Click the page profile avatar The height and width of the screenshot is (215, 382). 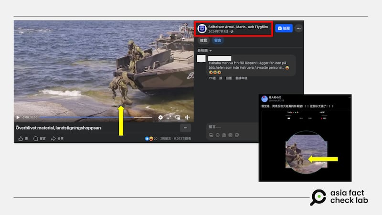[x=202, y=29]
